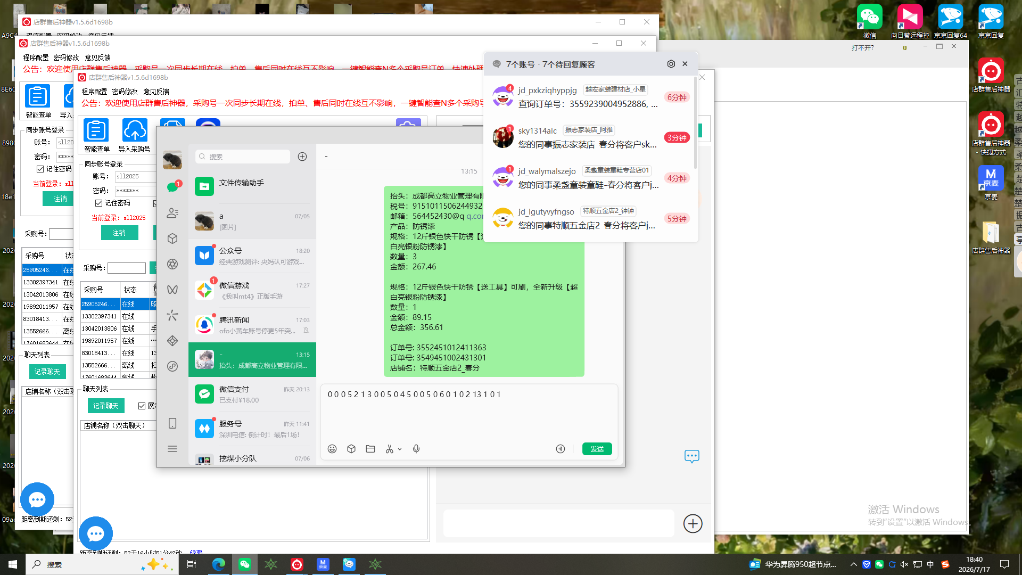Screen dimensions: 1022x575
Task: Open 意见反馈 menu in frontmost 店群售后神器 window
Action: coord(156,92)
